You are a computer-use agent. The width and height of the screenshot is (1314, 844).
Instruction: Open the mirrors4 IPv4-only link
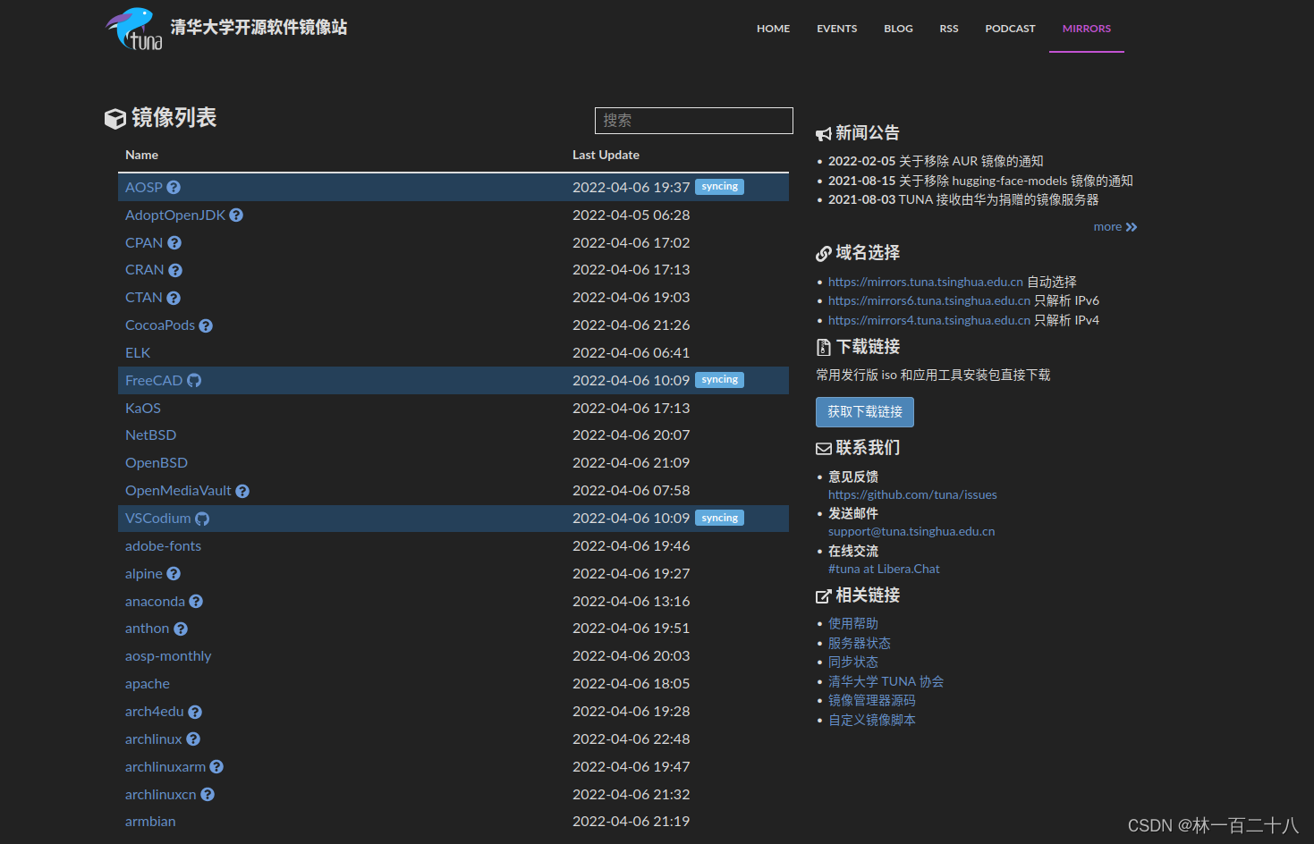[929, 321]
